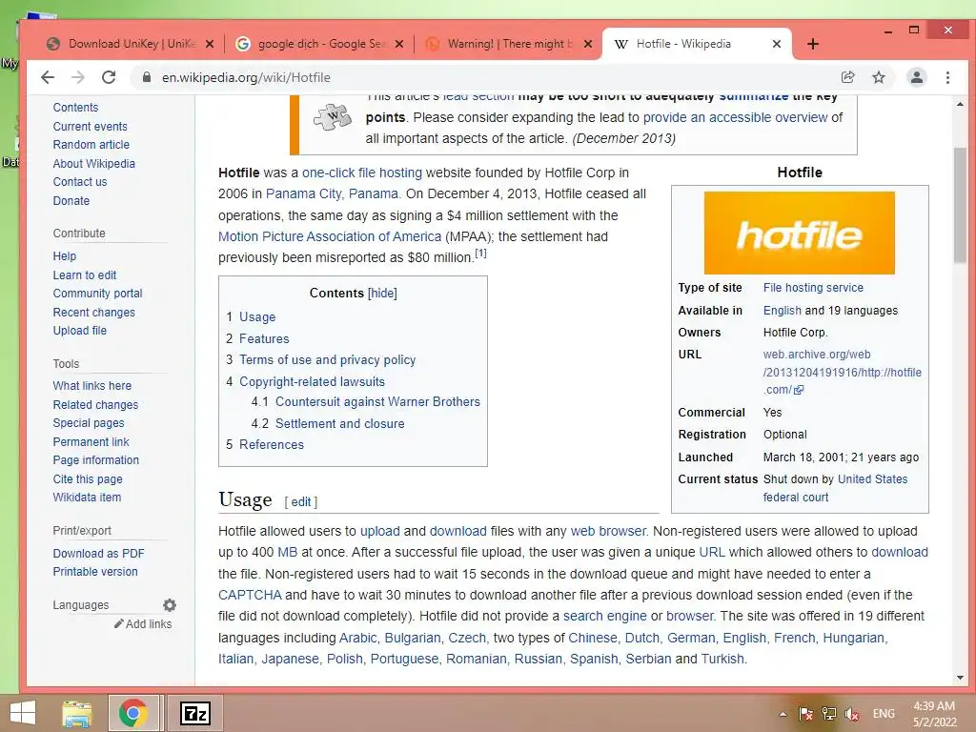Open the Windows Start button
Image resolution: width=976 pixels, height=732 pixels.
tap(23, 713)
